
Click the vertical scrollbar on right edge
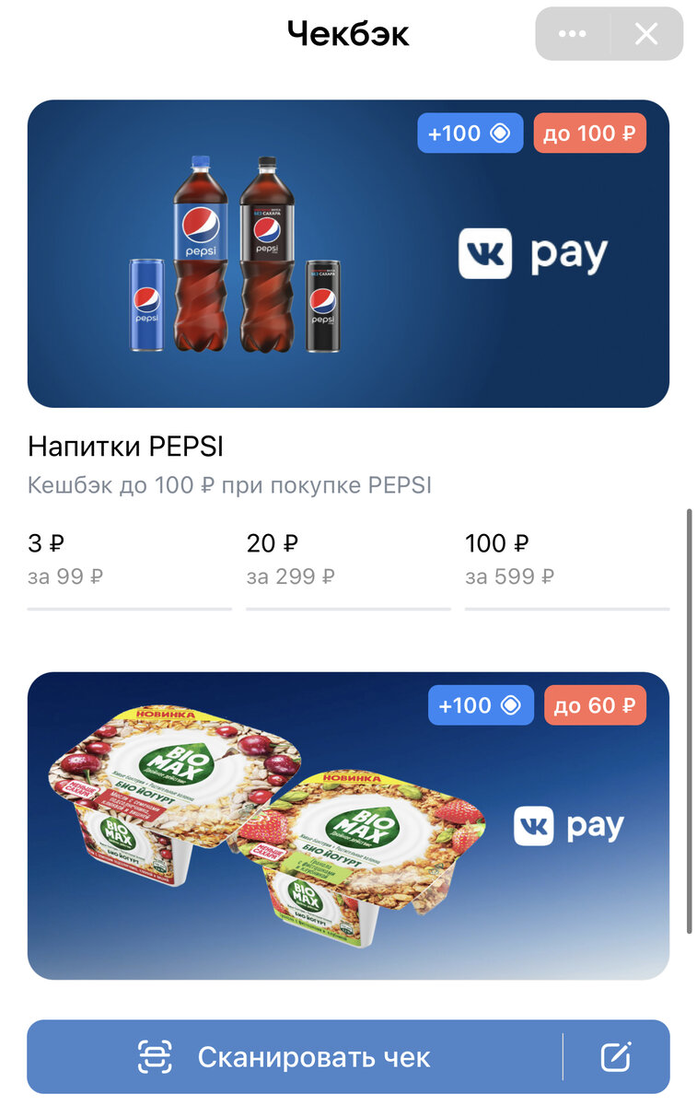click(690, 721)
